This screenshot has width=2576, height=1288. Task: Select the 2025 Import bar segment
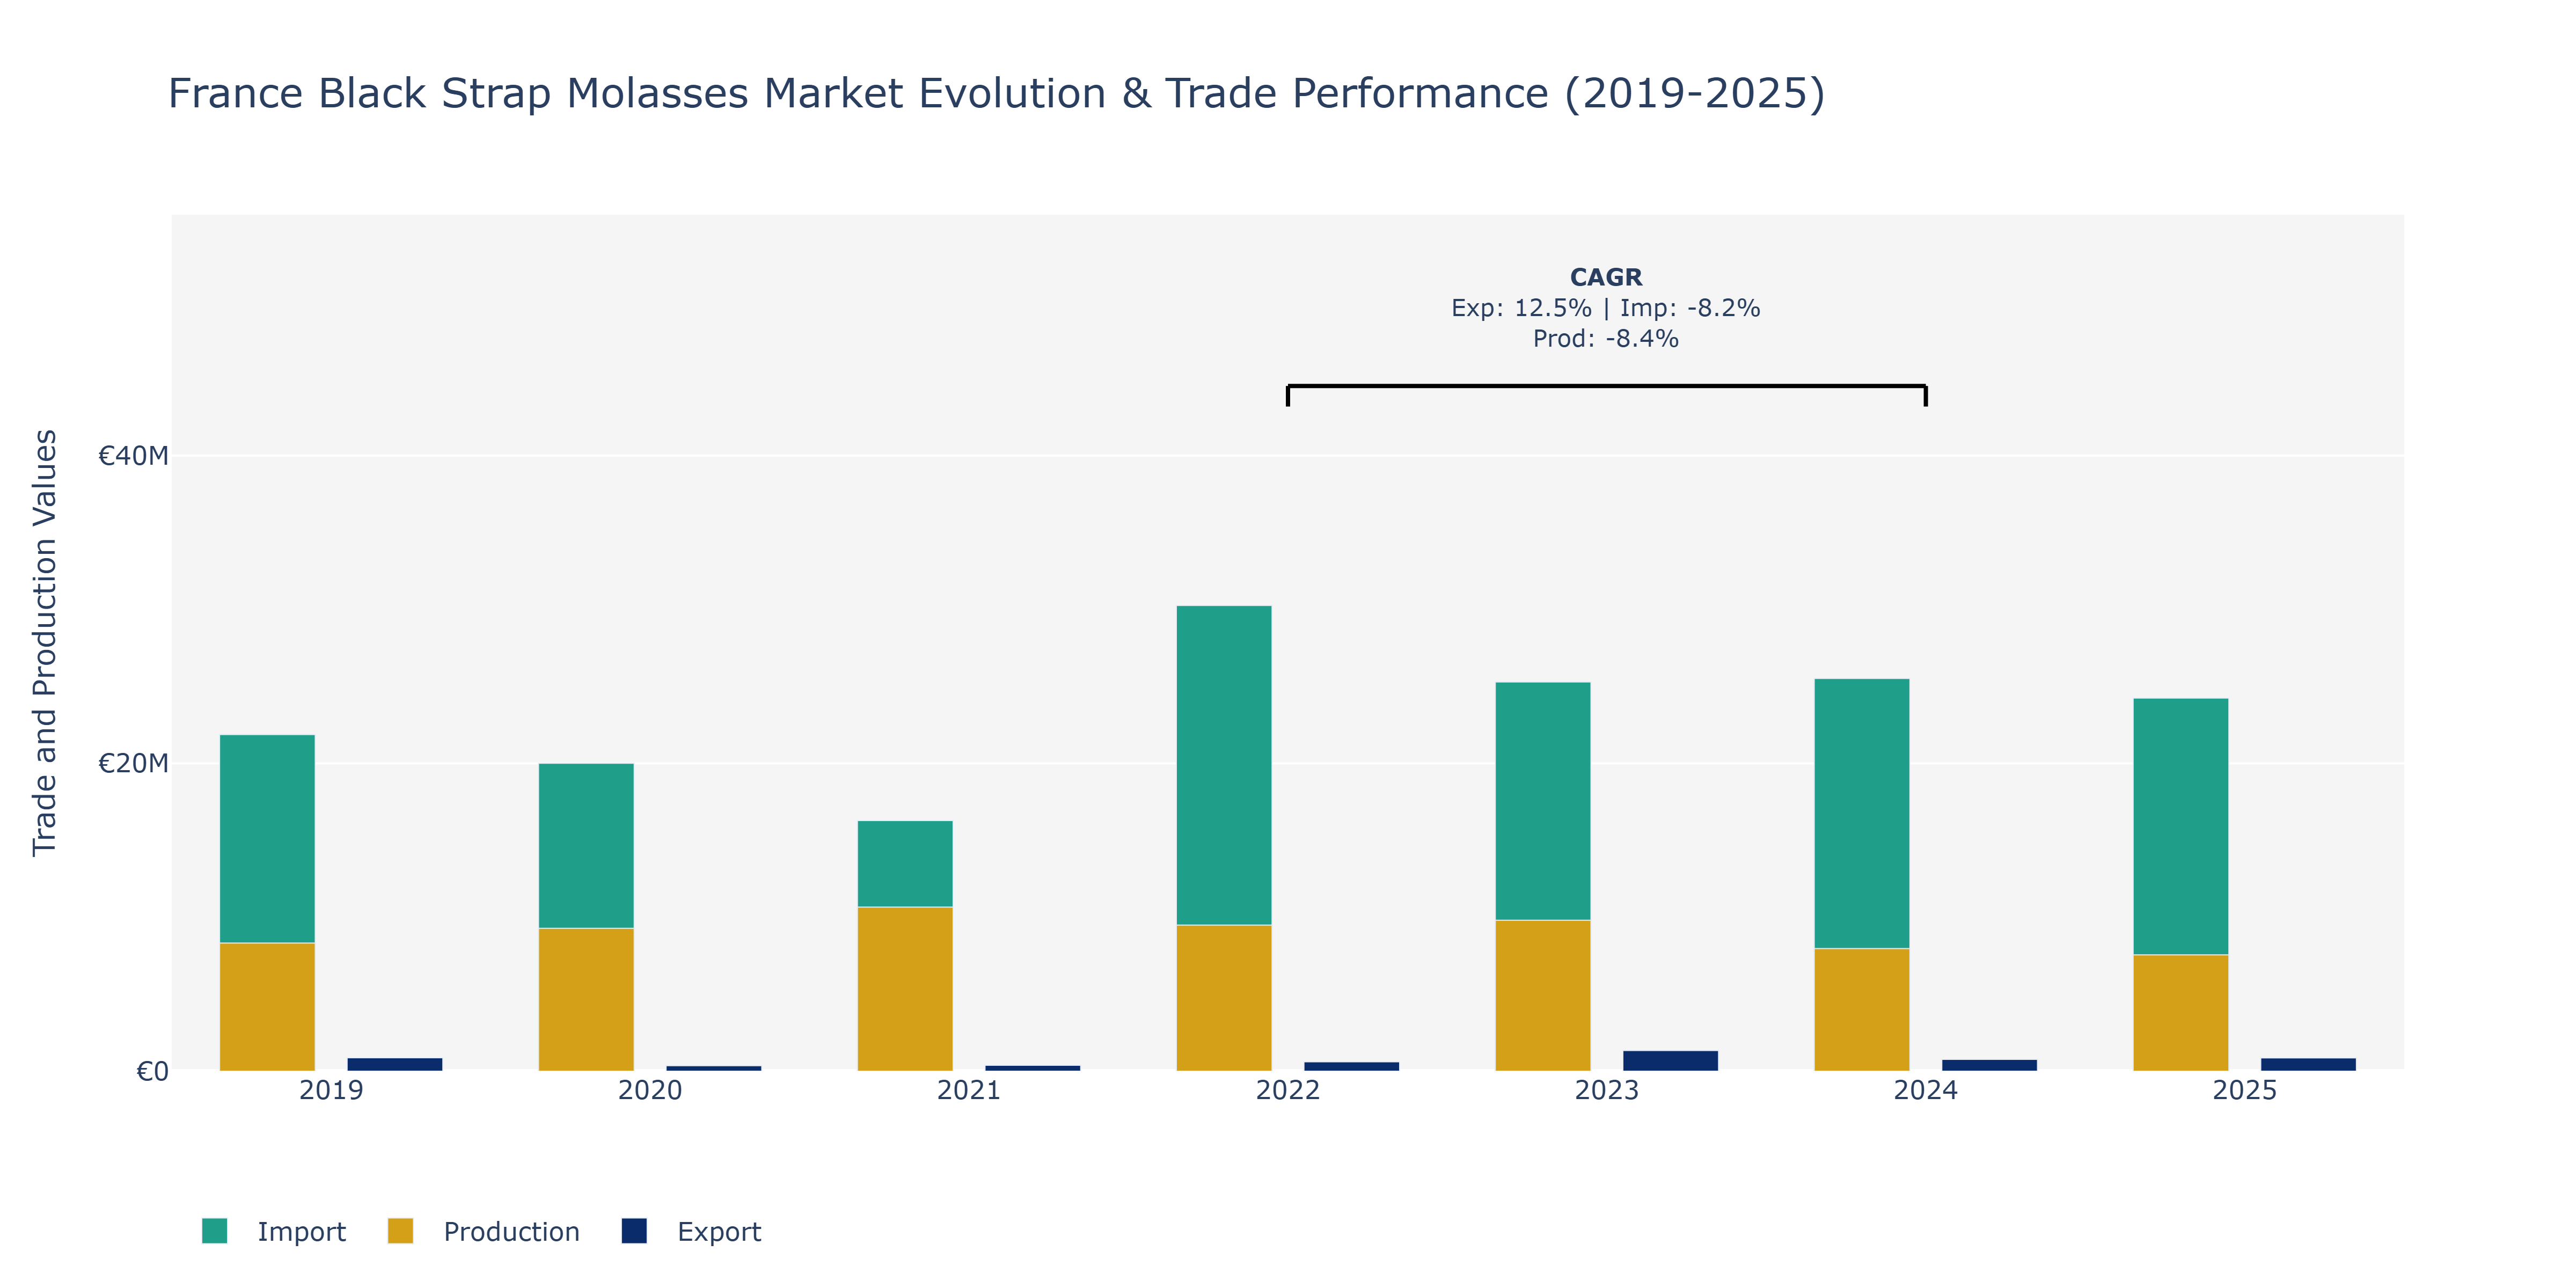point(2181,827)
